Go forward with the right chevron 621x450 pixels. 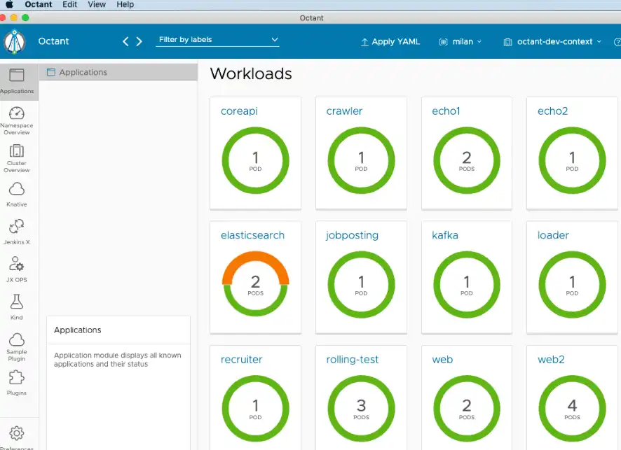pyautogui.click(x=139, y=41)
